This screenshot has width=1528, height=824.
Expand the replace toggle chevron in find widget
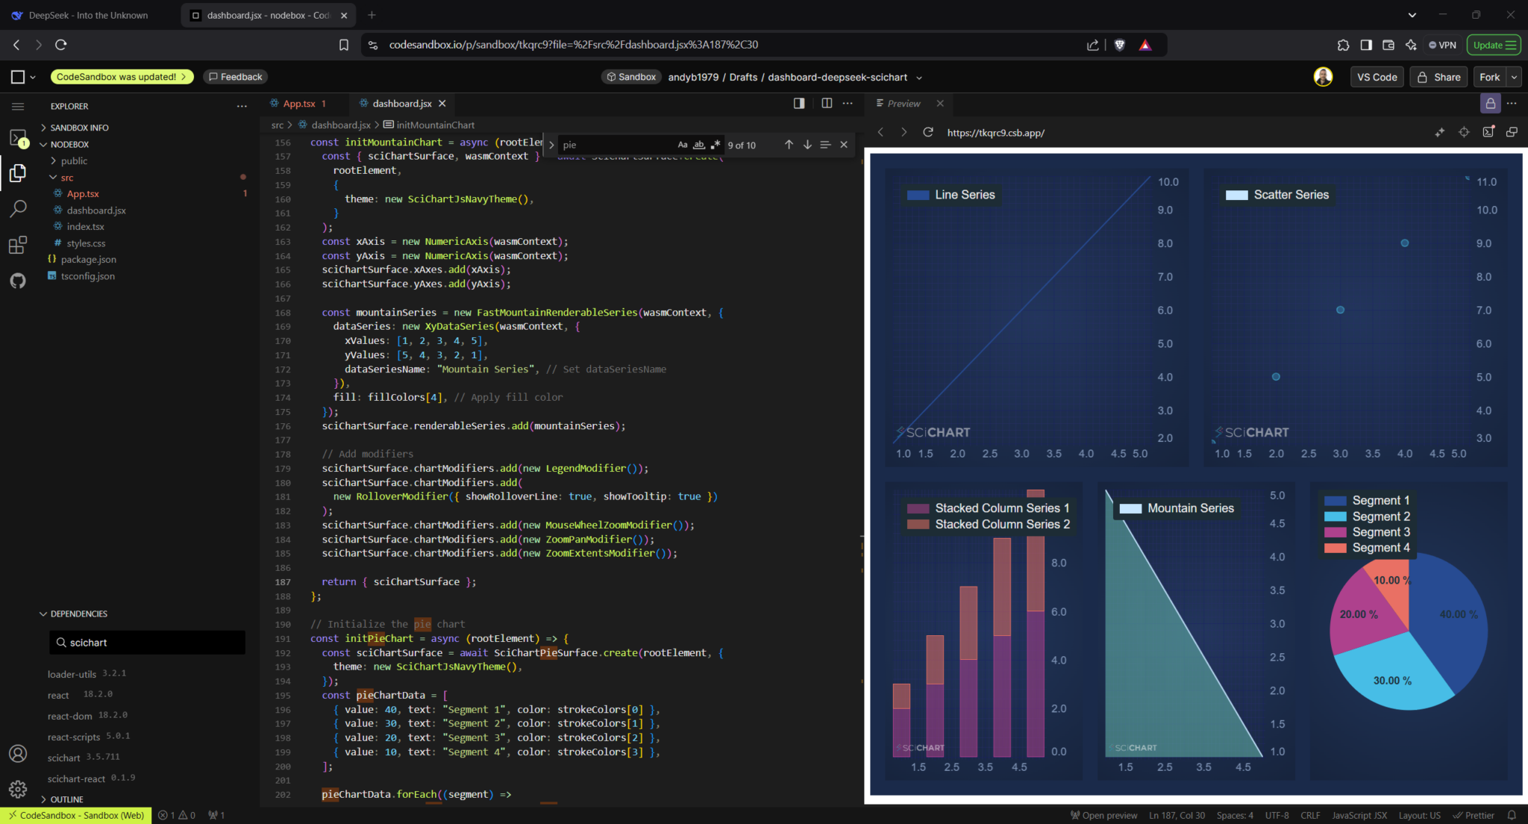click(x=551, y=145)
